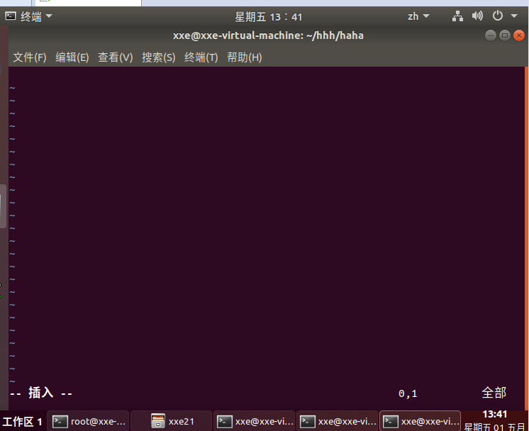The width and height of the screenshot is (529, 431).
Task: Switch to root@xxe taskbar window
Action: [89, 421]
